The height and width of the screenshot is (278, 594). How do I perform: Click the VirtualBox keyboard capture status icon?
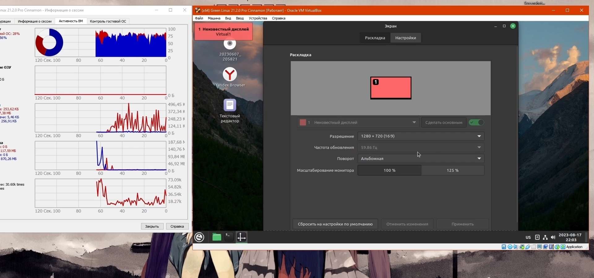coord(563,247)
